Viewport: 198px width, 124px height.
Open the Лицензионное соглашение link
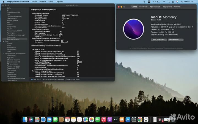pyautogui.click(x=173, y=48)
